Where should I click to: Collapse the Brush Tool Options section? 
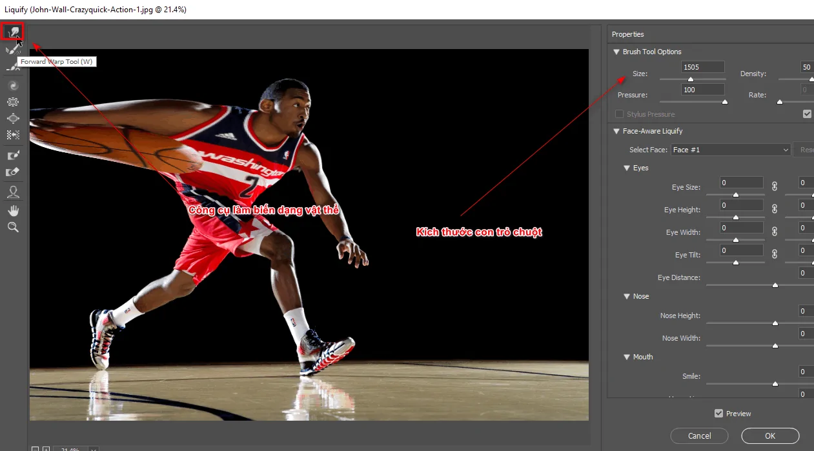[616, 52]
